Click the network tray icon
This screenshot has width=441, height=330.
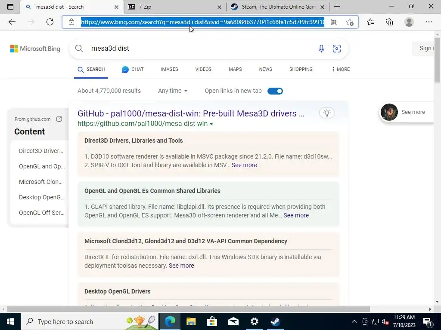coord(375,321)
